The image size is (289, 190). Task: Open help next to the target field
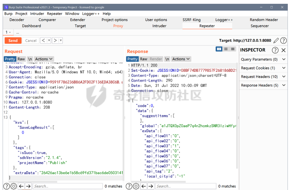click(x=283, y=41)
